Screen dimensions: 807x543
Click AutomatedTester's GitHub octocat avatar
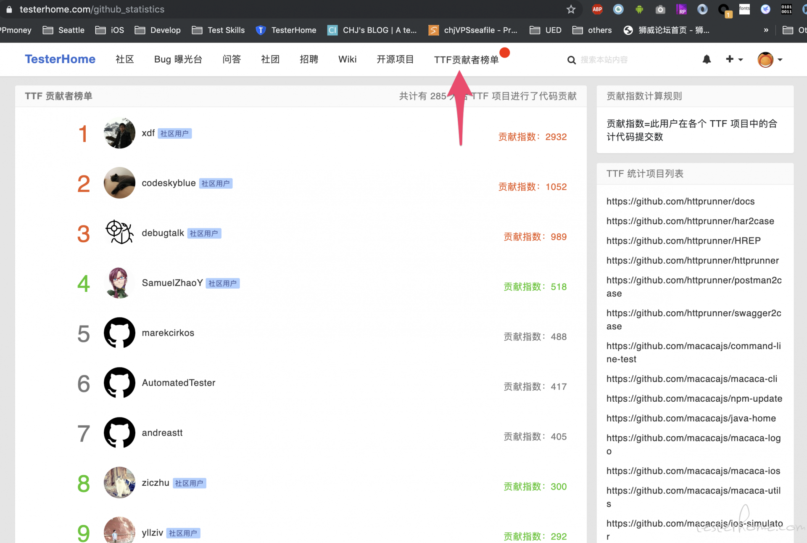pos(119,383)
